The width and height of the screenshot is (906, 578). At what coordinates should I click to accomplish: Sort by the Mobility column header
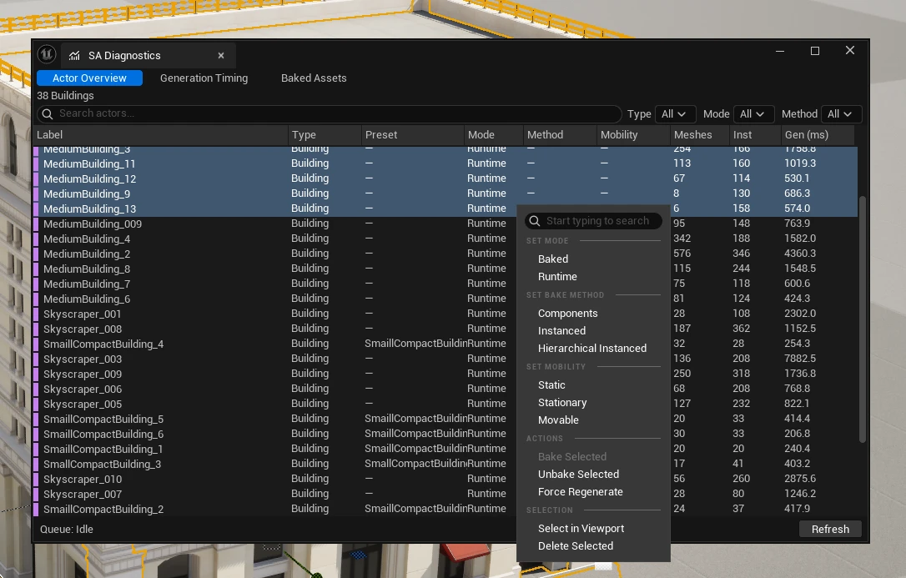tap(633, 134)
